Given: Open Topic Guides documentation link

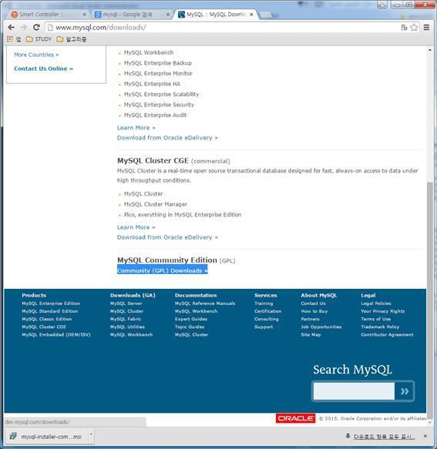Looking at the screenshot, I should point(190,327).
